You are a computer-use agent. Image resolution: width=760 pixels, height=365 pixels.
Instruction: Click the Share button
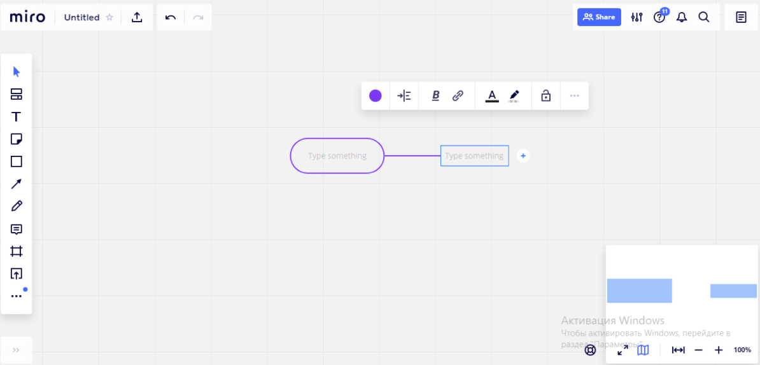coord(599,17)
